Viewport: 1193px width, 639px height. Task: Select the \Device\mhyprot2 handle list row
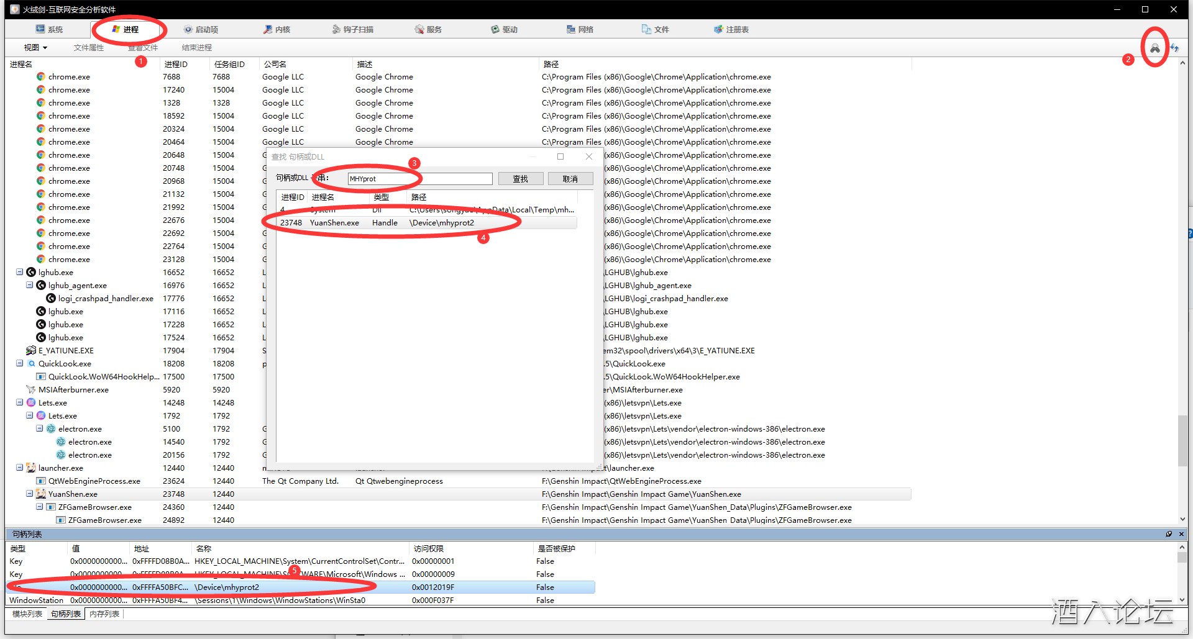pyautogui.click(x=301, y=587)
